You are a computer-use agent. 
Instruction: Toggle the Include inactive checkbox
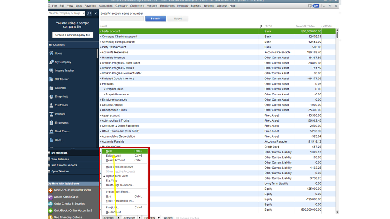pyautogui.click(x=177, y=218)
